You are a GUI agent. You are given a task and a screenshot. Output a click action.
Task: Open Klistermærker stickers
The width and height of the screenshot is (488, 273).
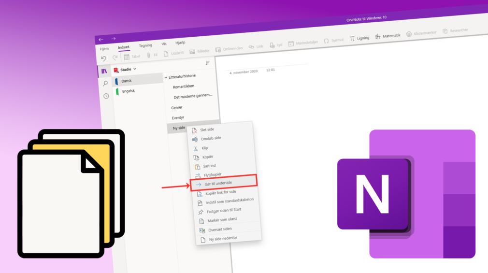coord(421,33)
